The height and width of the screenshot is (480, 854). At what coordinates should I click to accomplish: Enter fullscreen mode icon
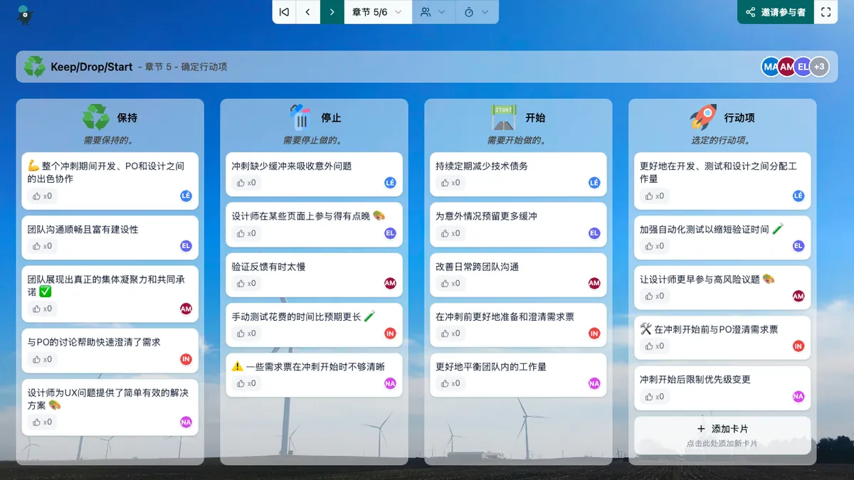[x=826, y=12]
